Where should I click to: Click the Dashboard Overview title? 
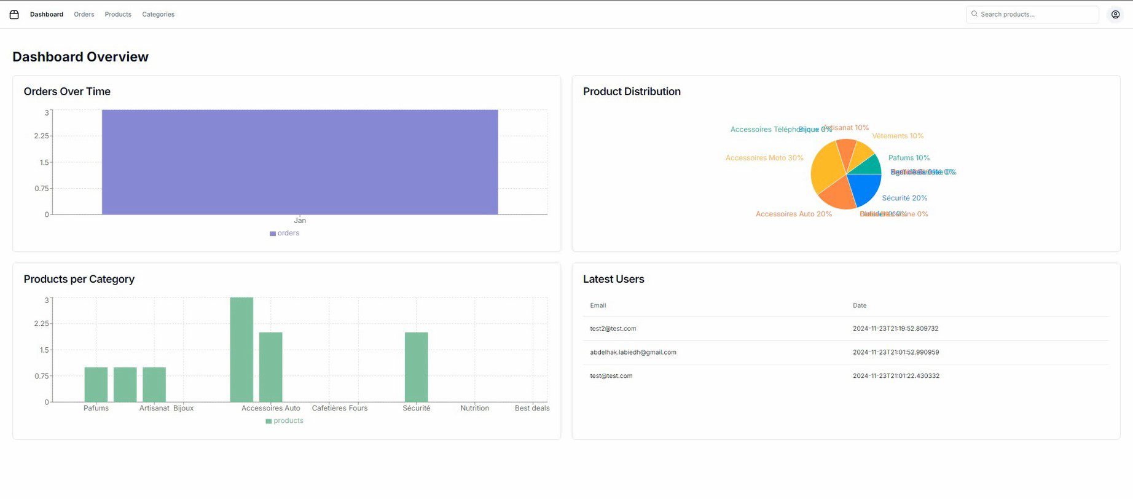click(80, 57)
